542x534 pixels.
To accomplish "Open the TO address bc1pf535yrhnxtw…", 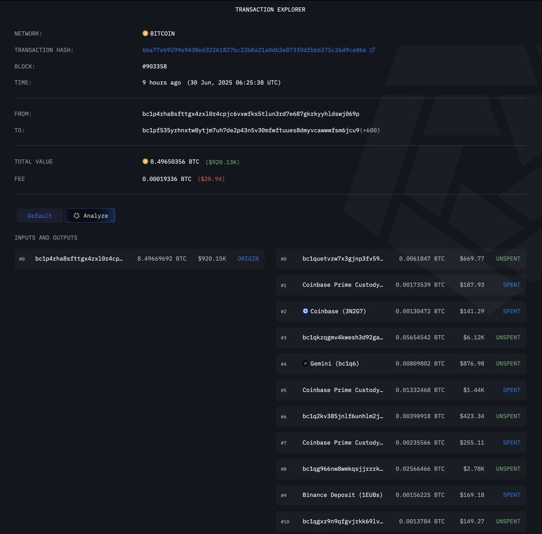I will pyautogui.click(x=251, y=130).
